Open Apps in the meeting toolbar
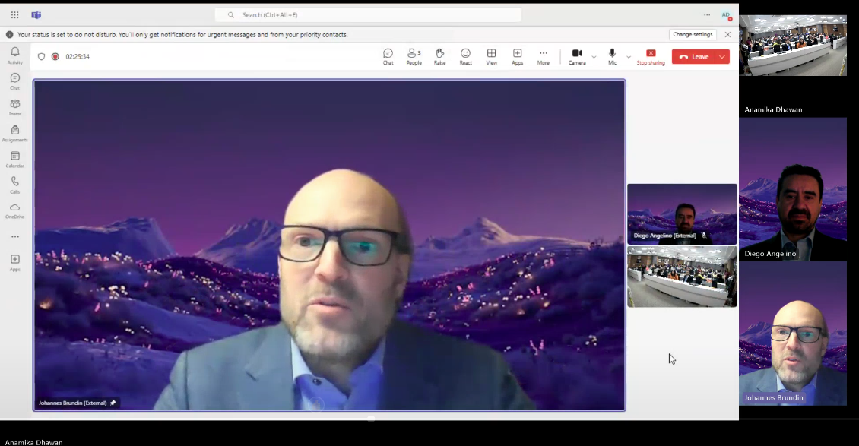This screenshot has height=446, width=859. tap(517, 56)
